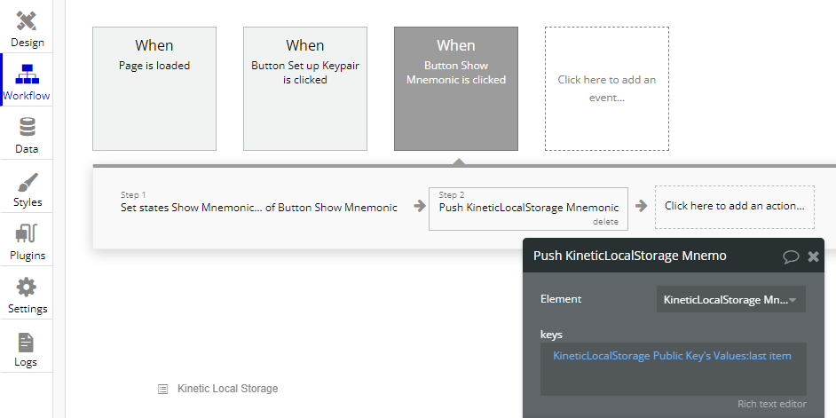
Task: Open the Logs document icon
Action: (27, 342)
